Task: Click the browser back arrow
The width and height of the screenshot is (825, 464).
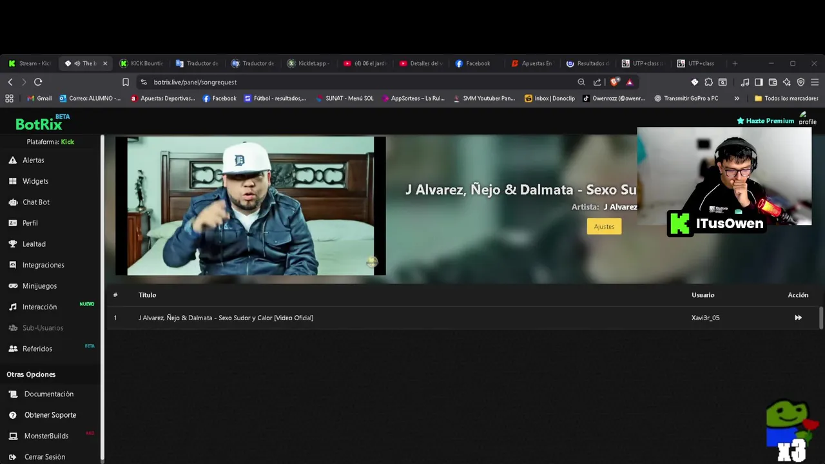Action: coord(10,82)
